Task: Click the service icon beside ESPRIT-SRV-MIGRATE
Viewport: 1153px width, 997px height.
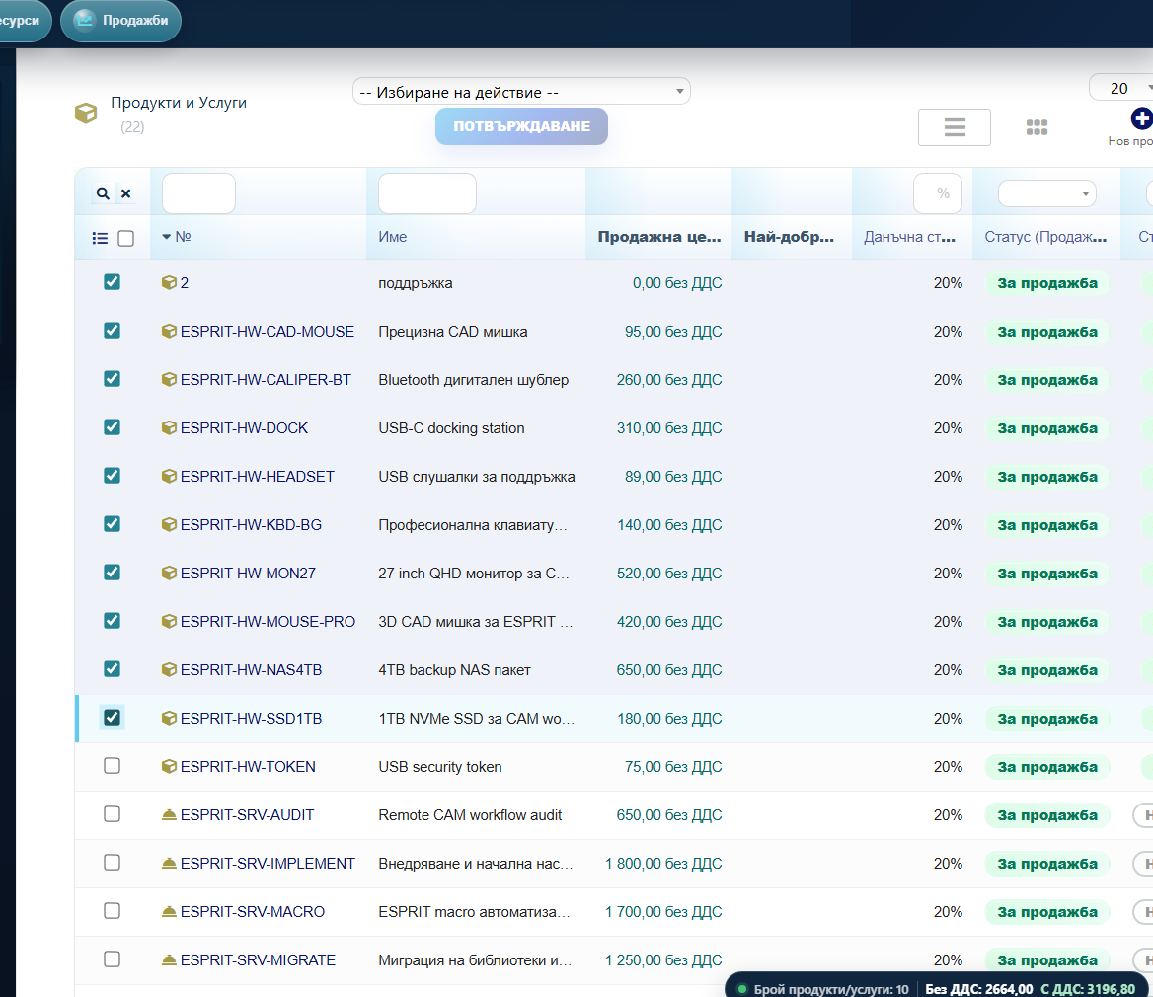Action: 169,959
